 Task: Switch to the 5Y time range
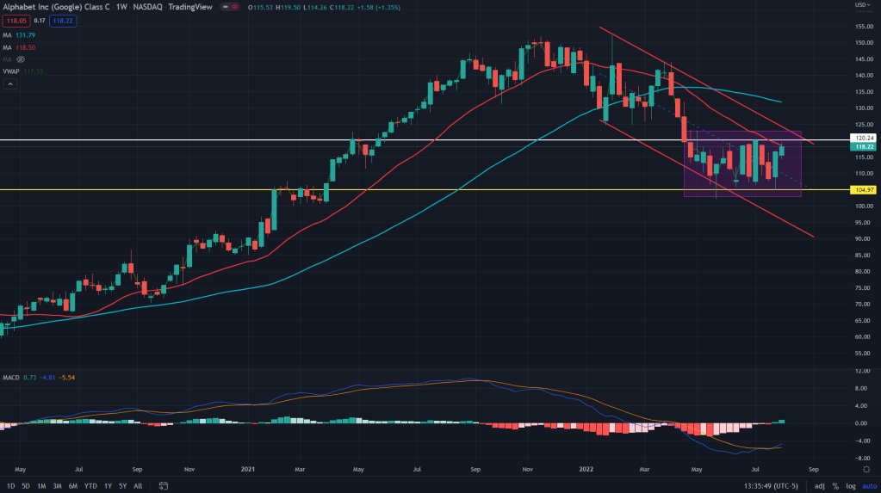point(121,485)
